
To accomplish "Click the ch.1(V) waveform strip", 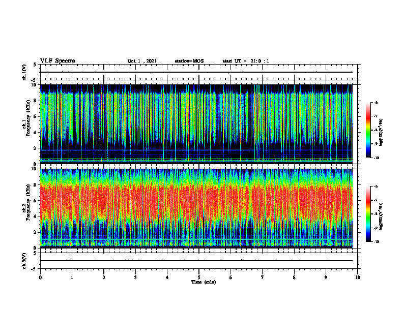I will pos(199,72).
